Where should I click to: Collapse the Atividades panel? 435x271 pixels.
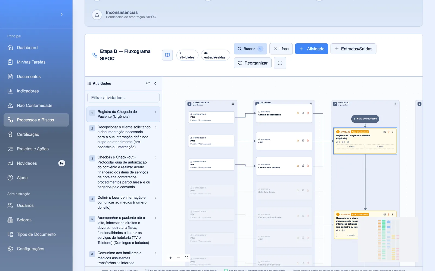(155, 83)
